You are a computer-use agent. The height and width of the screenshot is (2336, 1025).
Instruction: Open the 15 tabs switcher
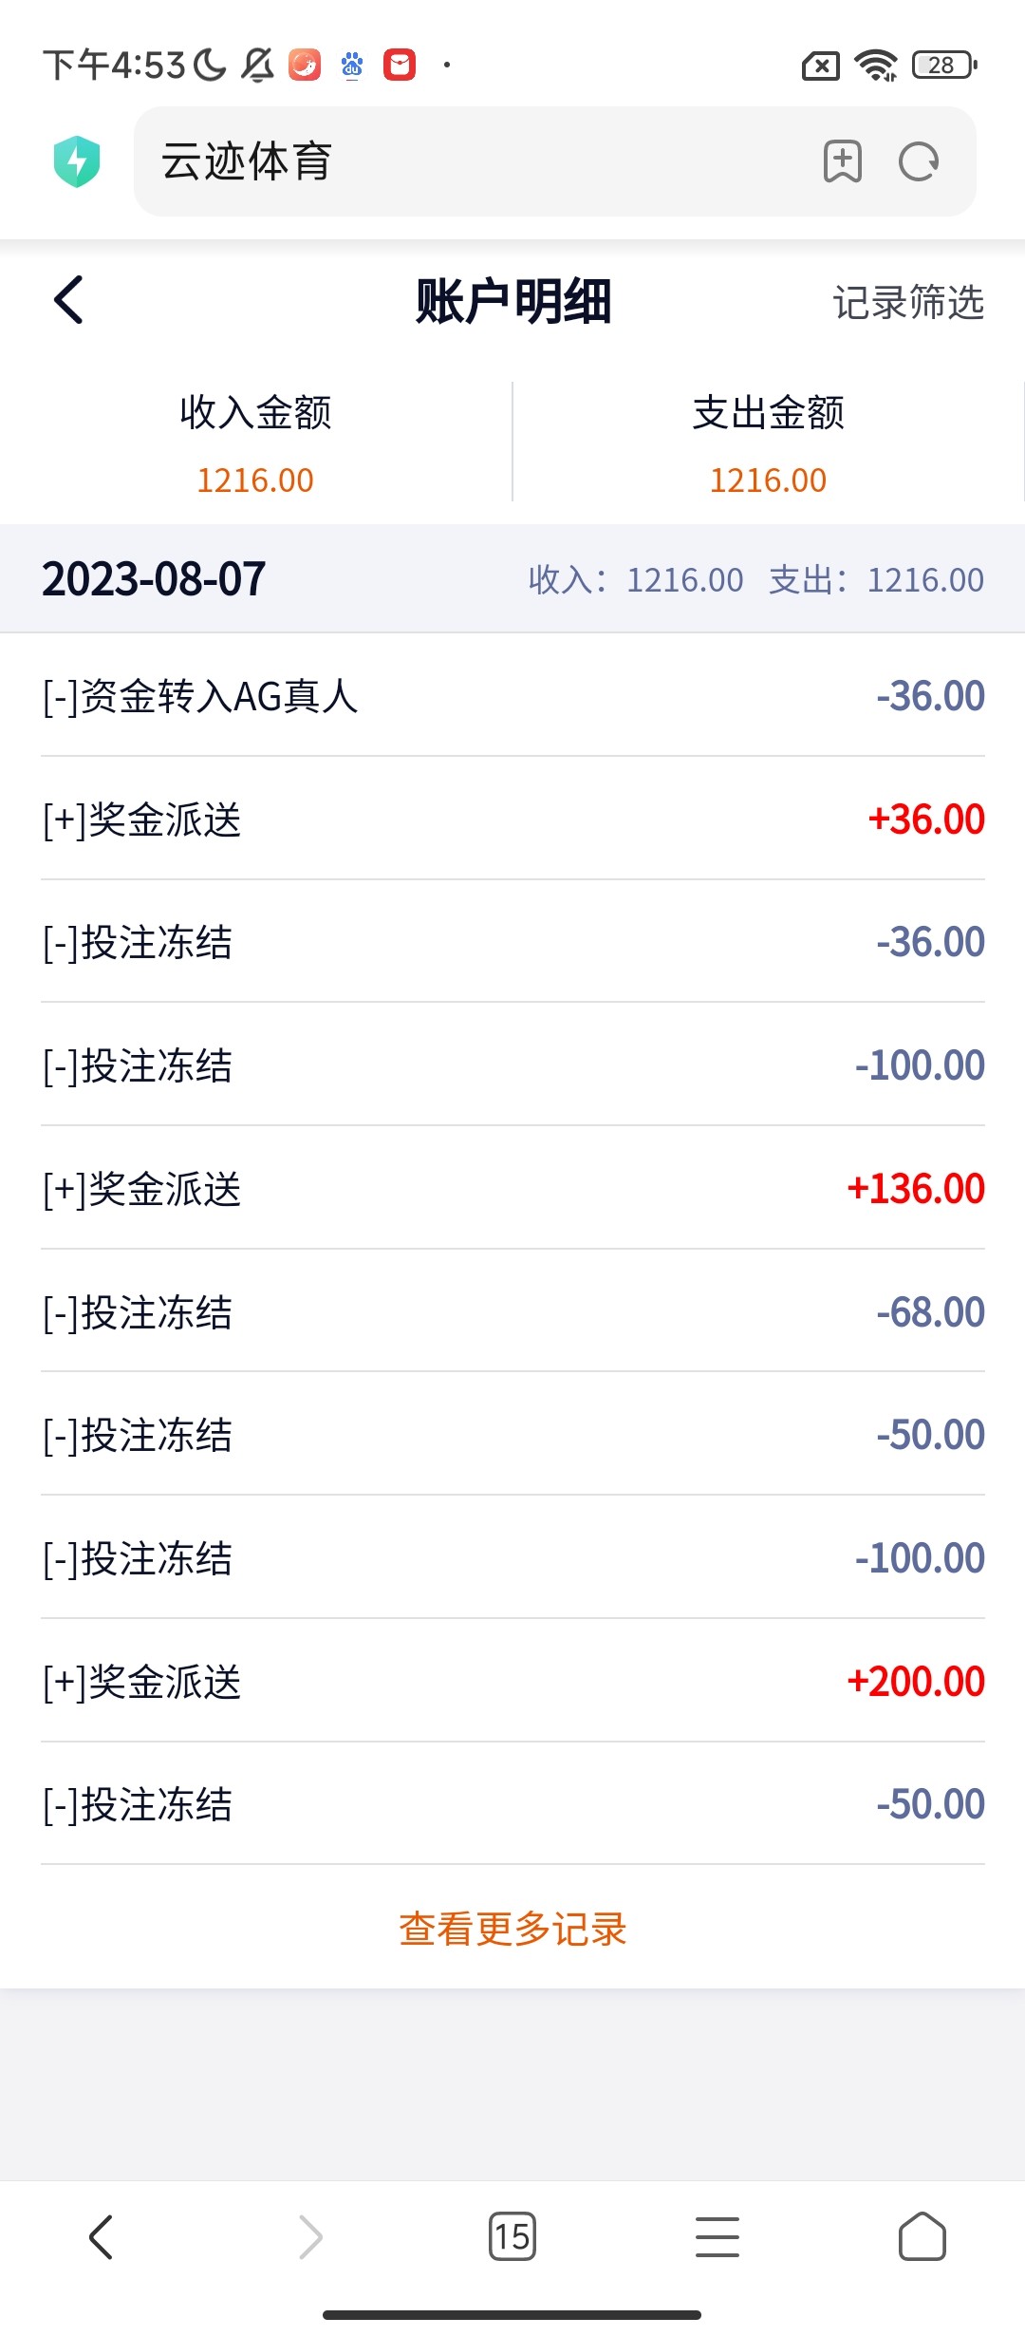pos(512,2236)
